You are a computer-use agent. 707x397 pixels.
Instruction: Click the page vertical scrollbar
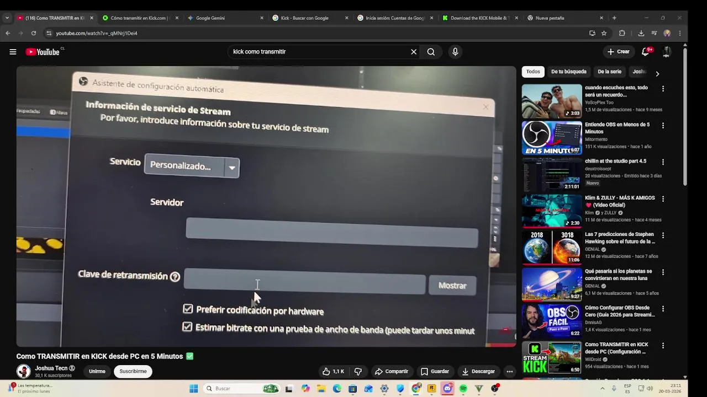(685, 116)
